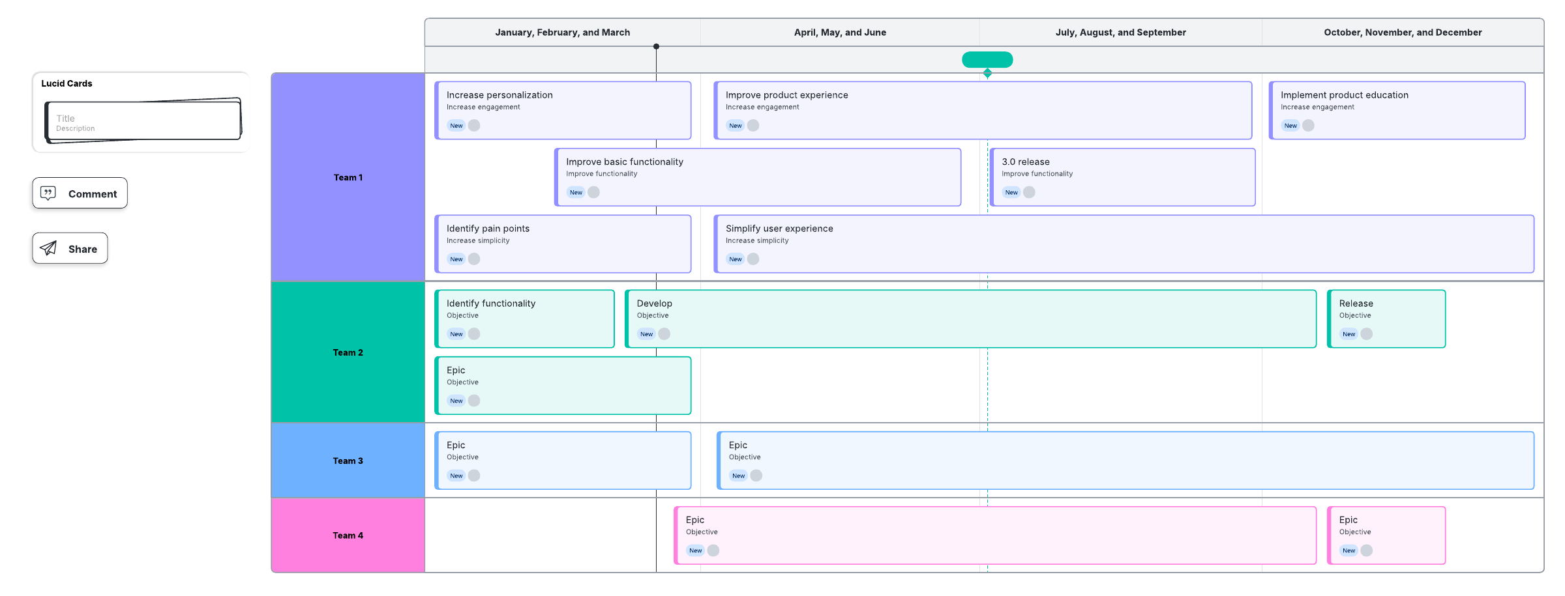Viewport: 1565px width, 596px height.
Task: Click New badge on Identify pain points card
Action: pyautogui.click(x=456, y=259)
